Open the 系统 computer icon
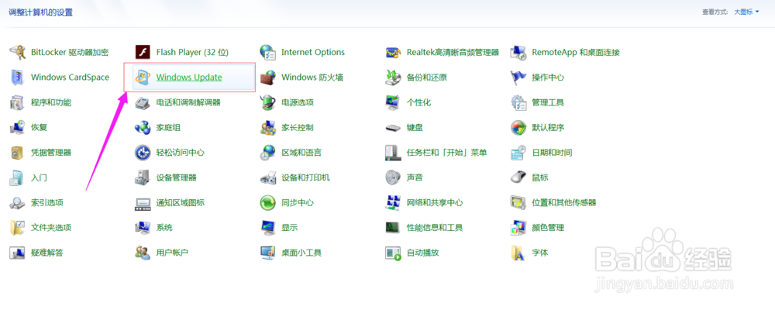Screen dimensions: 775x310 (143, 228)
